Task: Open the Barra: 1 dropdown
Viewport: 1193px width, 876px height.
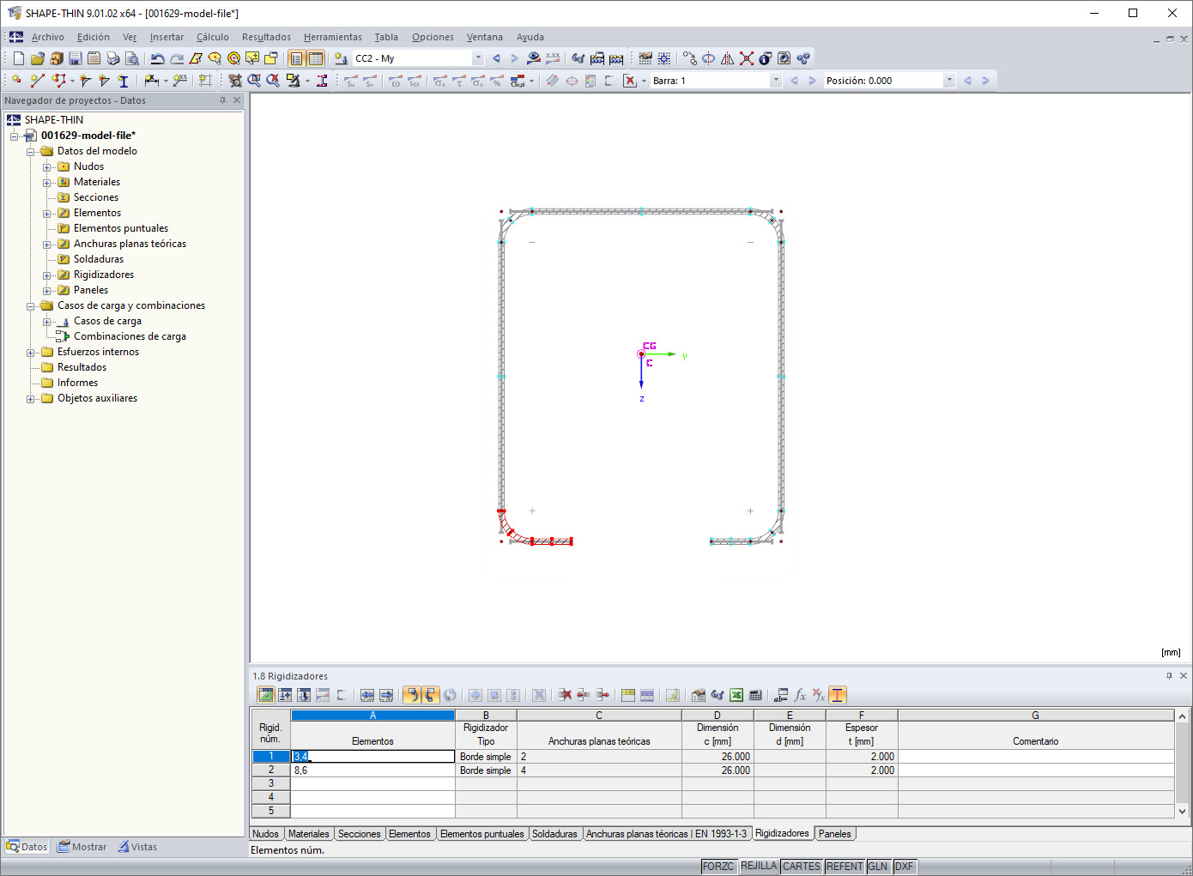Action: pos(776,81)
